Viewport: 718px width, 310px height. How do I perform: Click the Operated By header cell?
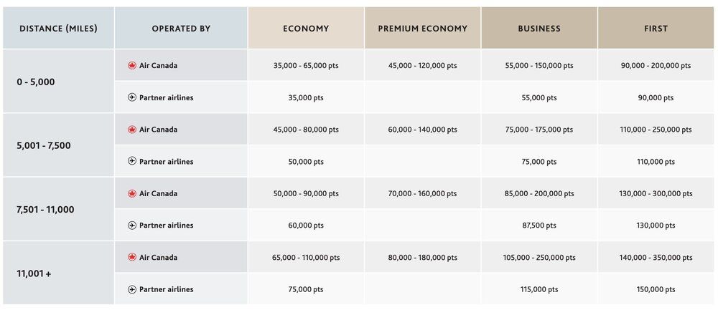click(x=181, y=29)
